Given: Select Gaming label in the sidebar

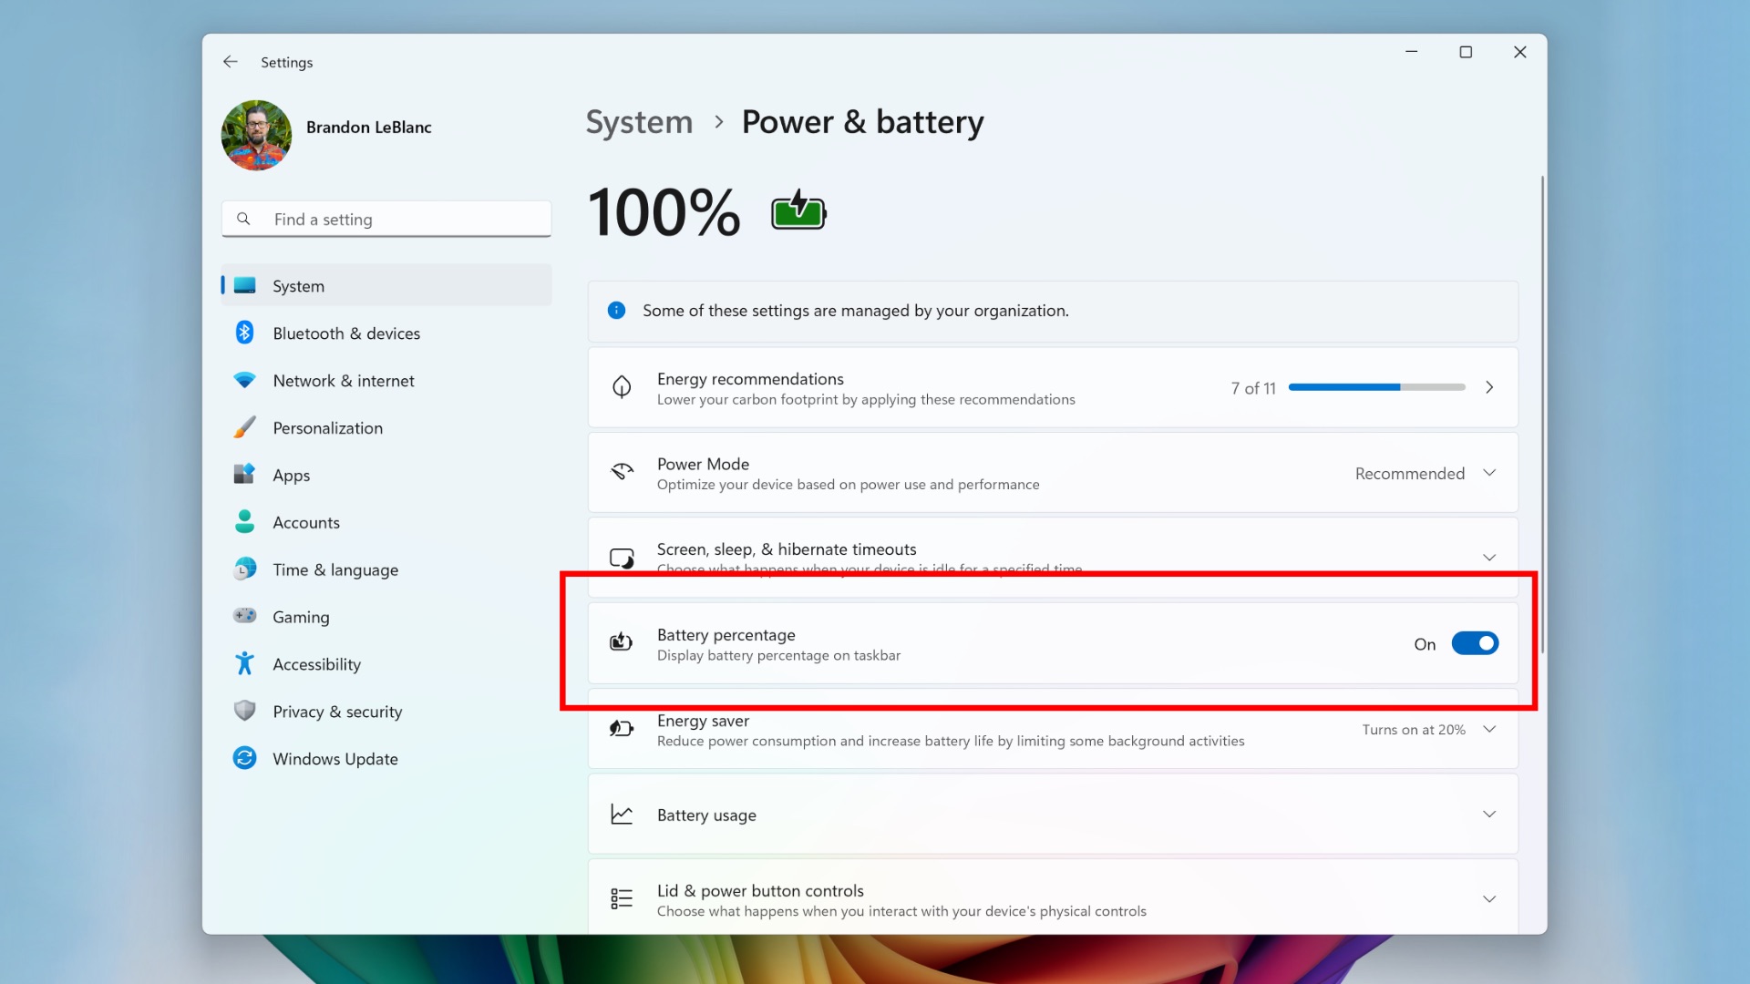Looking at the screenshot, I should [301, 617].
